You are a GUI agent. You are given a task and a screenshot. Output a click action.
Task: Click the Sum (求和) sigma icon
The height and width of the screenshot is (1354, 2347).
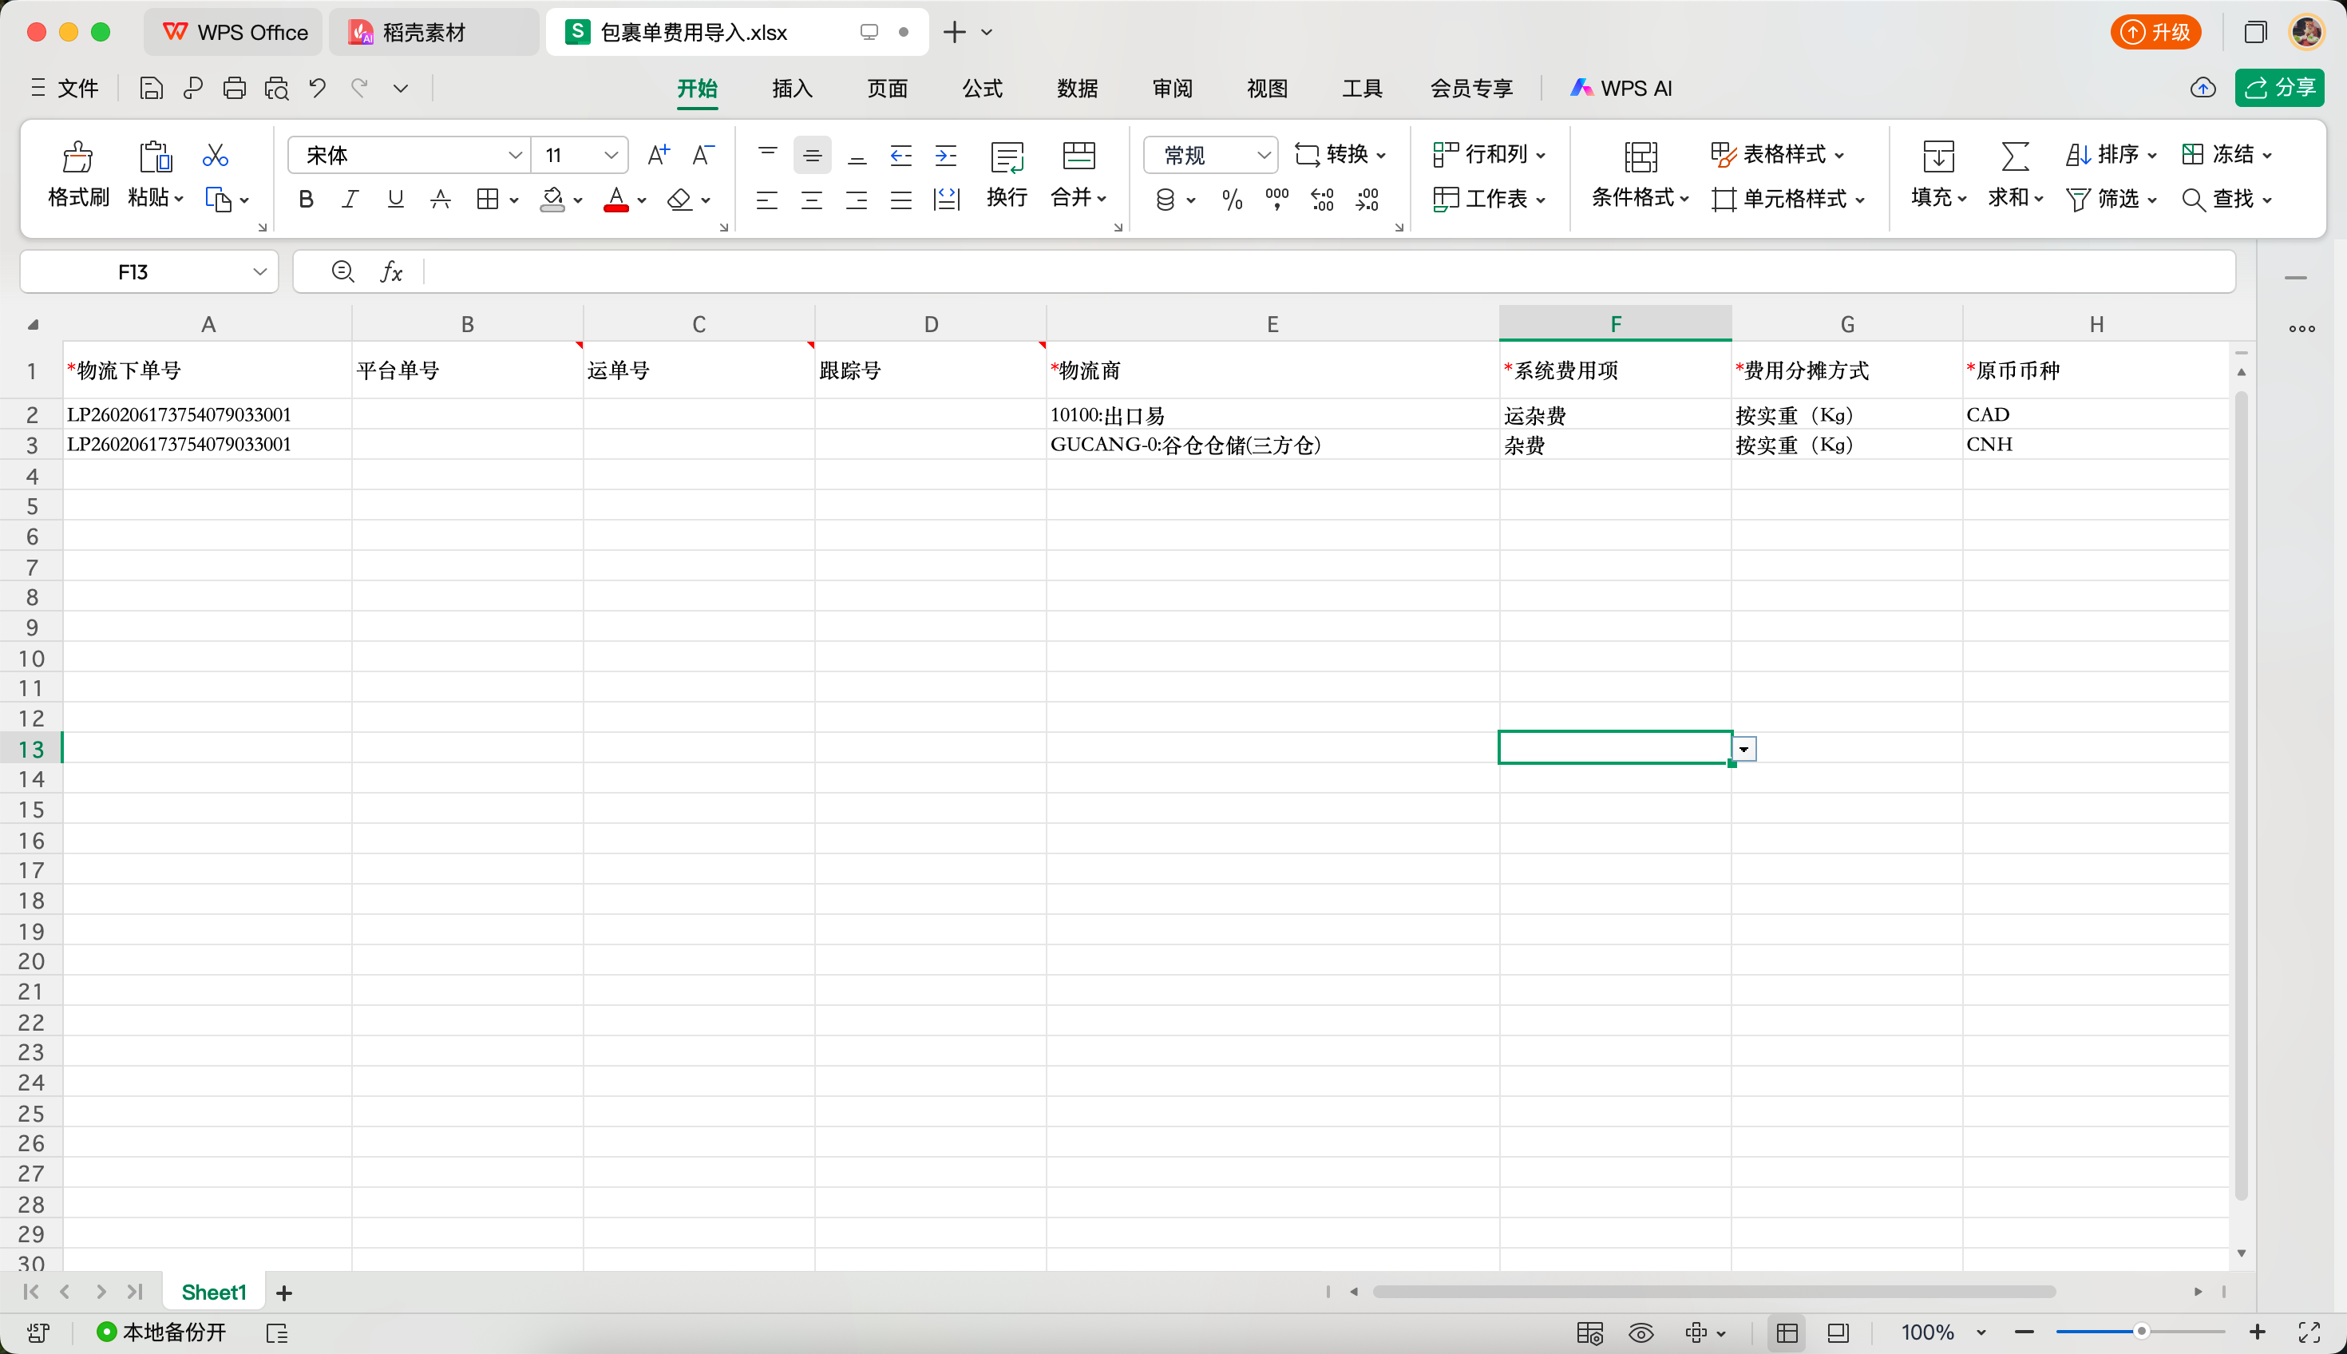pos(2014,156)
